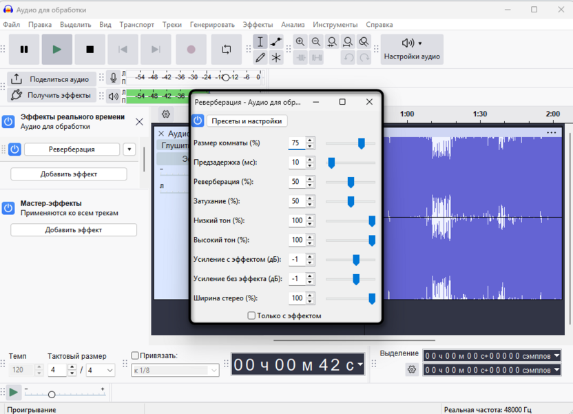This screenshot has width=573, height=414.
Task: Select the Multi-tool asterisk icon
Action: pyautogui.click(x=276, y=57)
